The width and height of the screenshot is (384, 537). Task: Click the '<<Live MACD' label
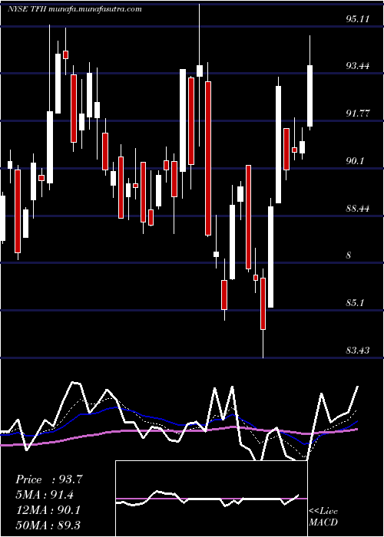pos(323,517)
